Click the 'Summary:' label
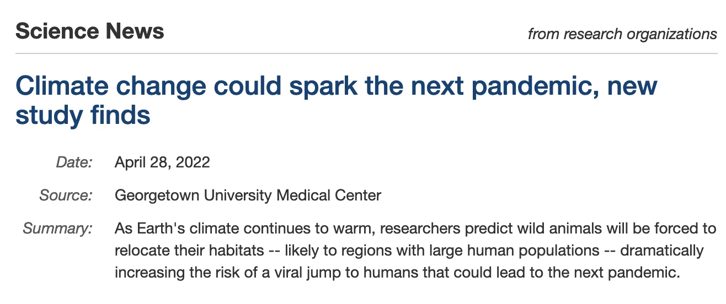 point(57,228)
